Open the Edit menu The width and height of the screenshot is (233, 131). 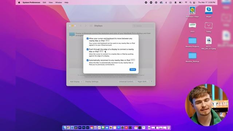[x=44, y=3]
